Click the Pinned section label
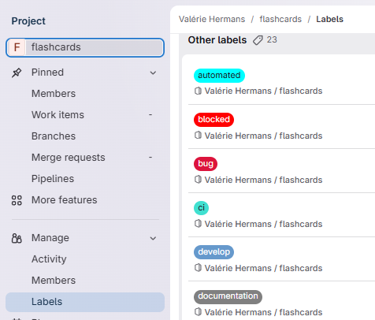The image size is (375, 320). pyautogui.click(x=47, y=73)
